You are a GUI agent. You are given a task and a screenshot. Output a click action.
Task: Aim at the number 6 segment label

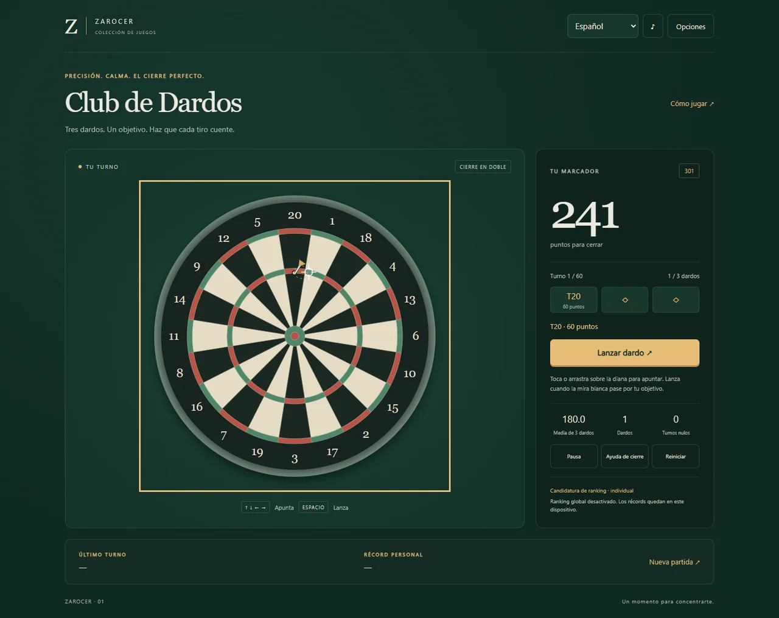[416, 336]
